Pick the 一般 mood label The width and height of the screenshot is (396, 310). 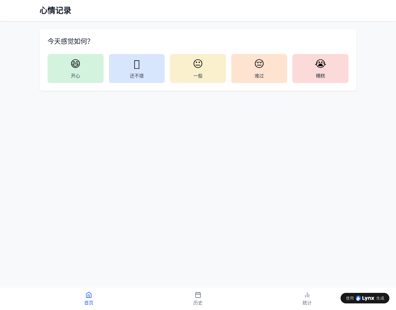[x=198, y=76]
